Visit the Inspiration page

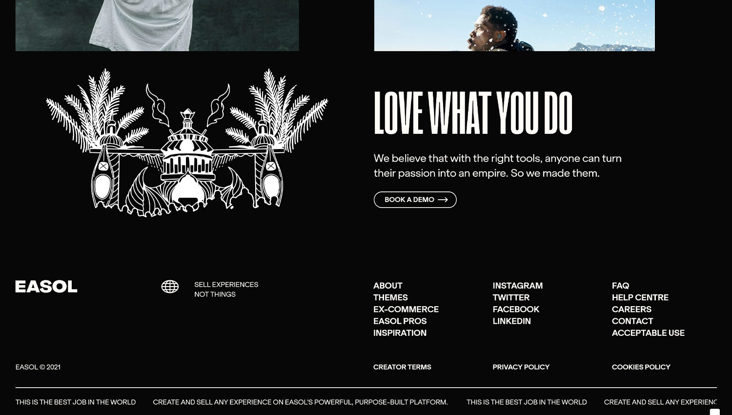click(400, 333)
